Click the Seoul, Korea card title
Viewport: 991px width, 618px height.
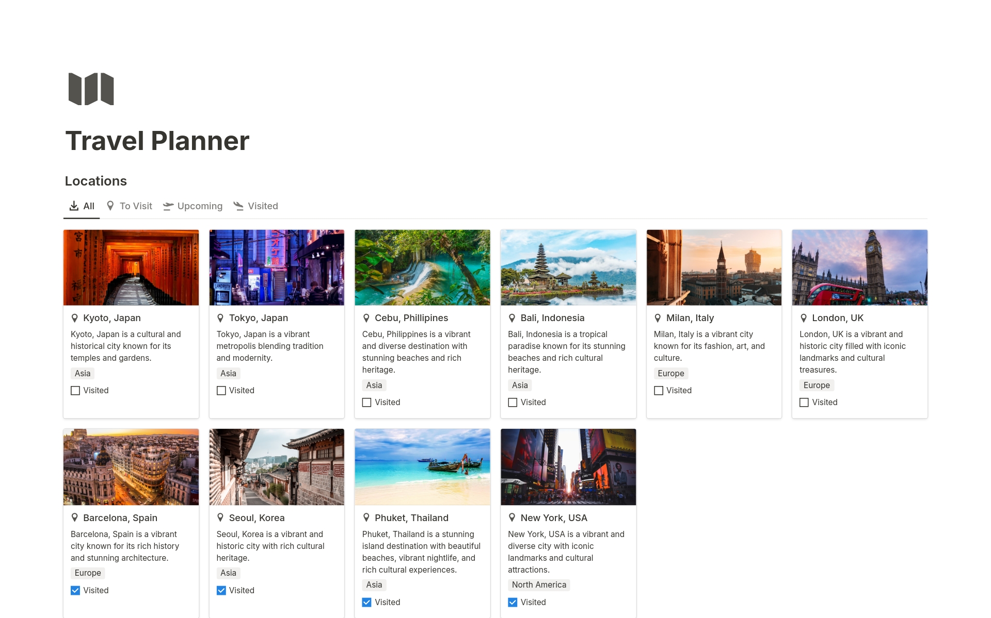coord(257,517)
